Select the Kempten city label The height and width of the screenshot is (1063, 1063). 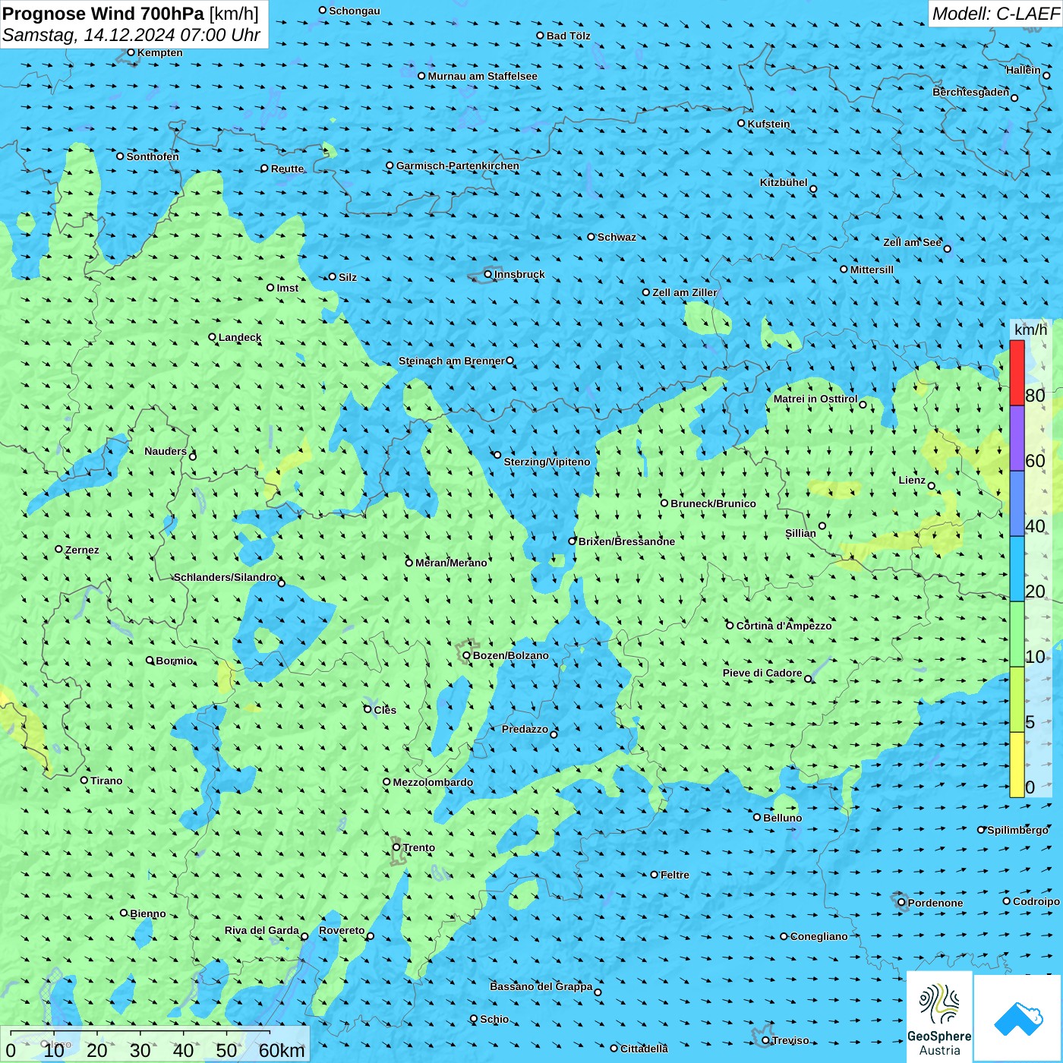click(160, 52)
